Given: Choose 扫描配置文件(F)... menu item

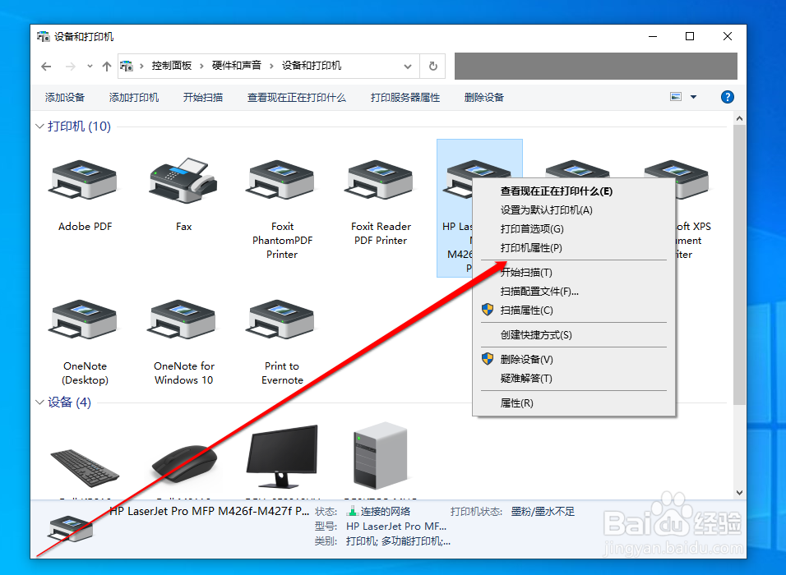Looking at the screenshot, I should [574, 292].
